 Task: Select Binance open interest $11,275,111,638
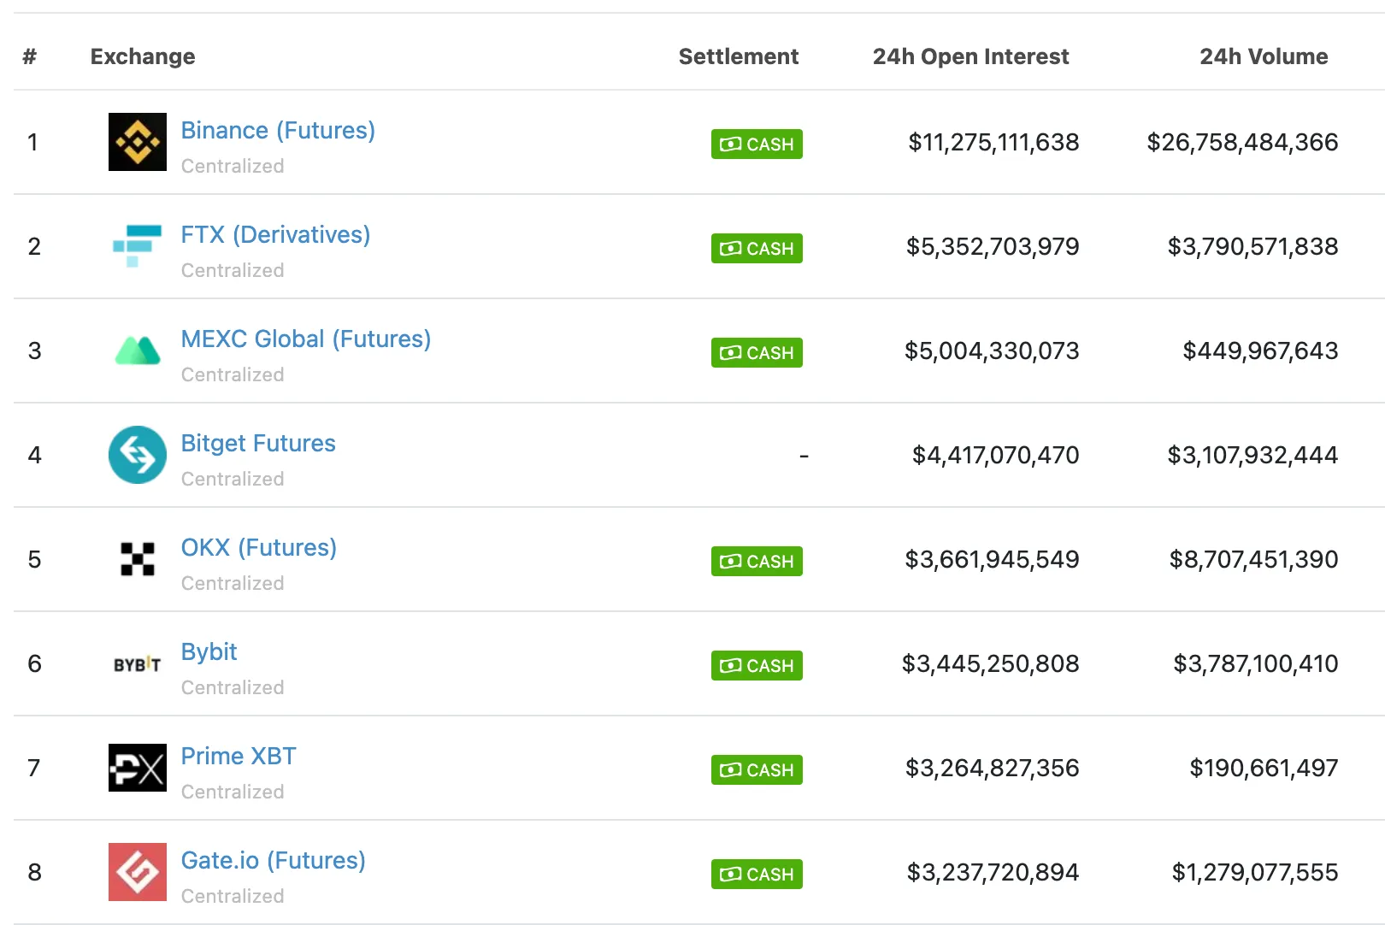point(993,142)
